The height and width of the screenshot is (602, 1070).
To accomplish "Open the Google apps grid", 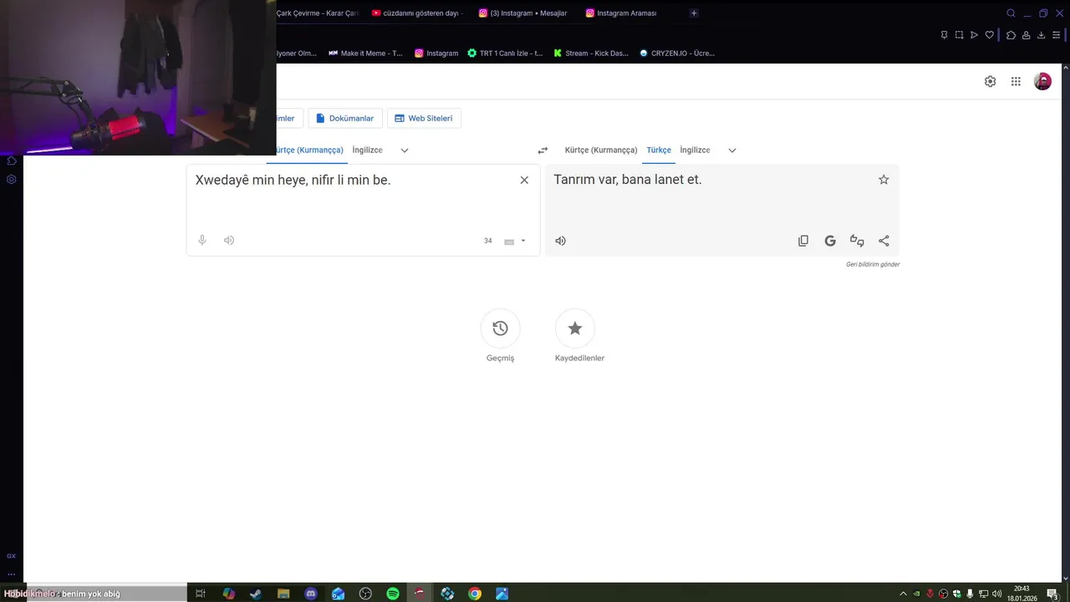I will coord(1016,81).
